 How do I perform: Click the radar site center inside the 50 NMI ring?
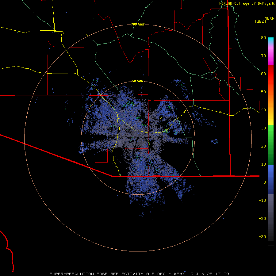click(138, 138)
